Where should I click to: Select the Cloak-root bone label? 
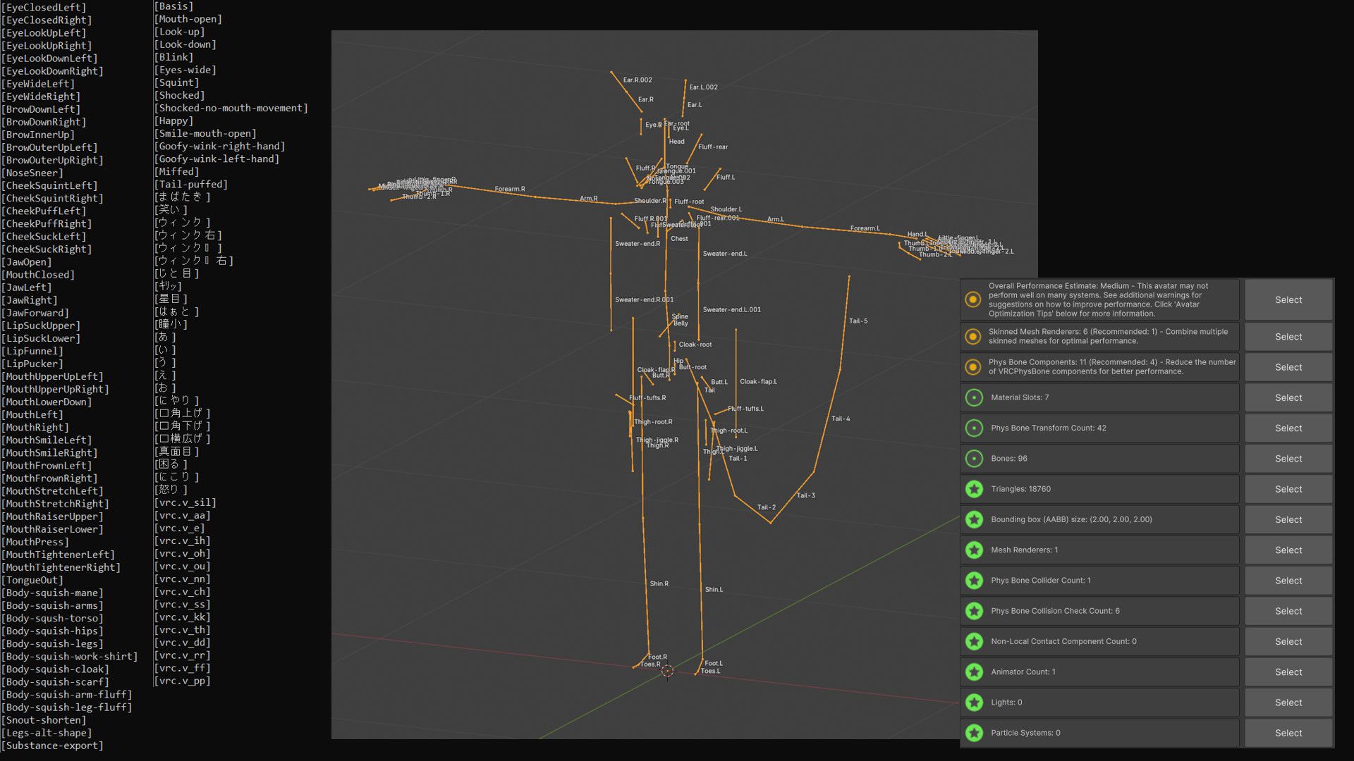695,345
